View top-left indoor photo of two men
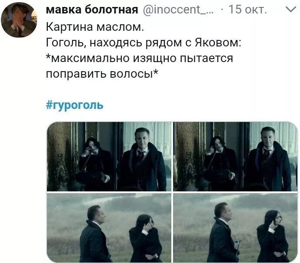Image resolution: width=300 pixels, height=263 pixels. (x=109, y=156)
